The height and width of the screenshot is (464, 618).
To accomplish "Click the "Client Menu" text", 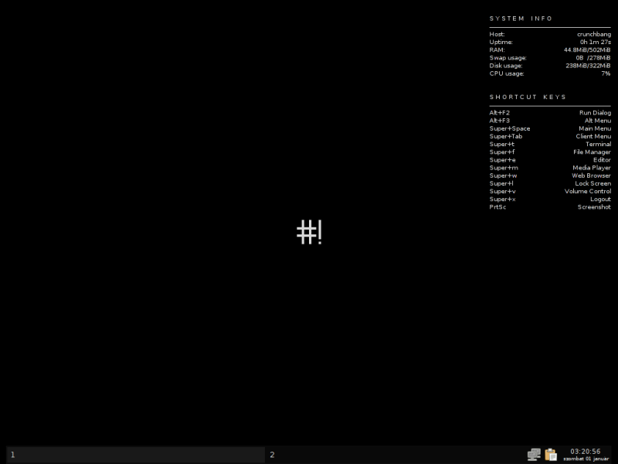I will (x=593, y=137).
